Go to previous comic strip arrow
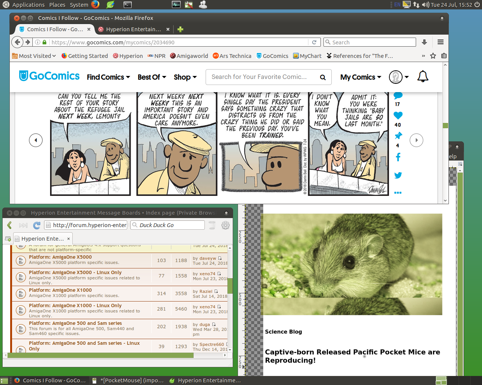 (x=36, y=140)
